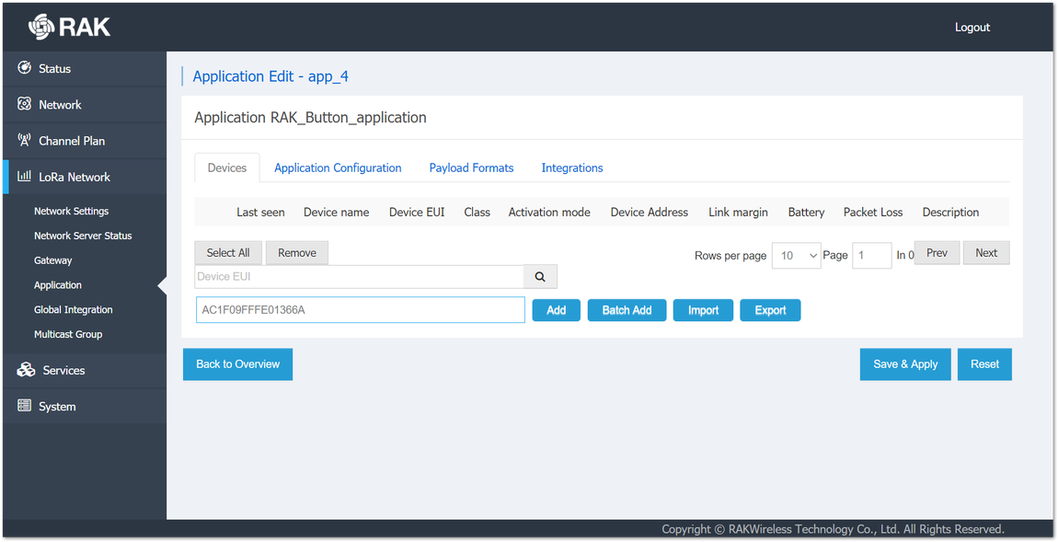Image resolution: width=1058 pixels, height=542 pixels.
Task: Click the Batch Add button
Action: pyautogui.click(x=627, y=310)
